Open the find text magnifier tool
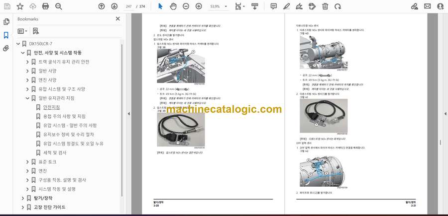The image size is (448, 216). pos(59,6)
